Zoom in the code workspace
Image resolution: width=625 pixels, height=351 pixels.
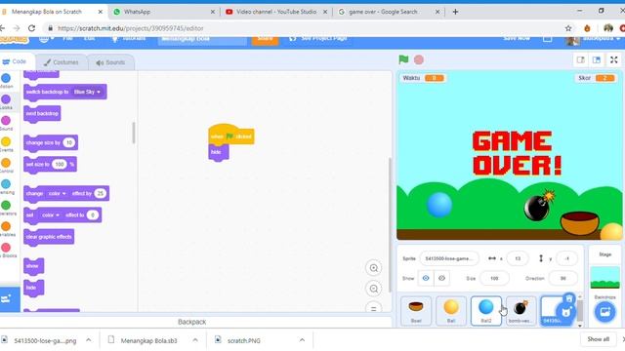click(x=374, y=268)
